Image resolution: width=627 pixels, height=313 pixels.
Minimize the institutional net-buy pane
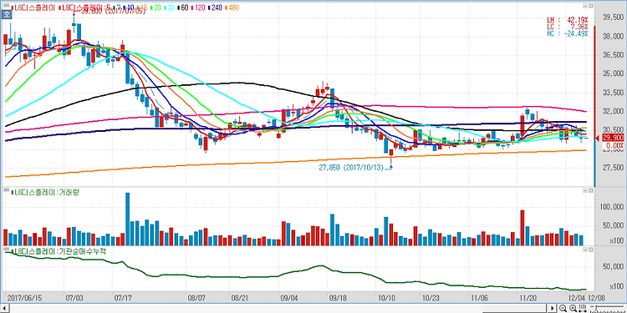pos(585,249)
